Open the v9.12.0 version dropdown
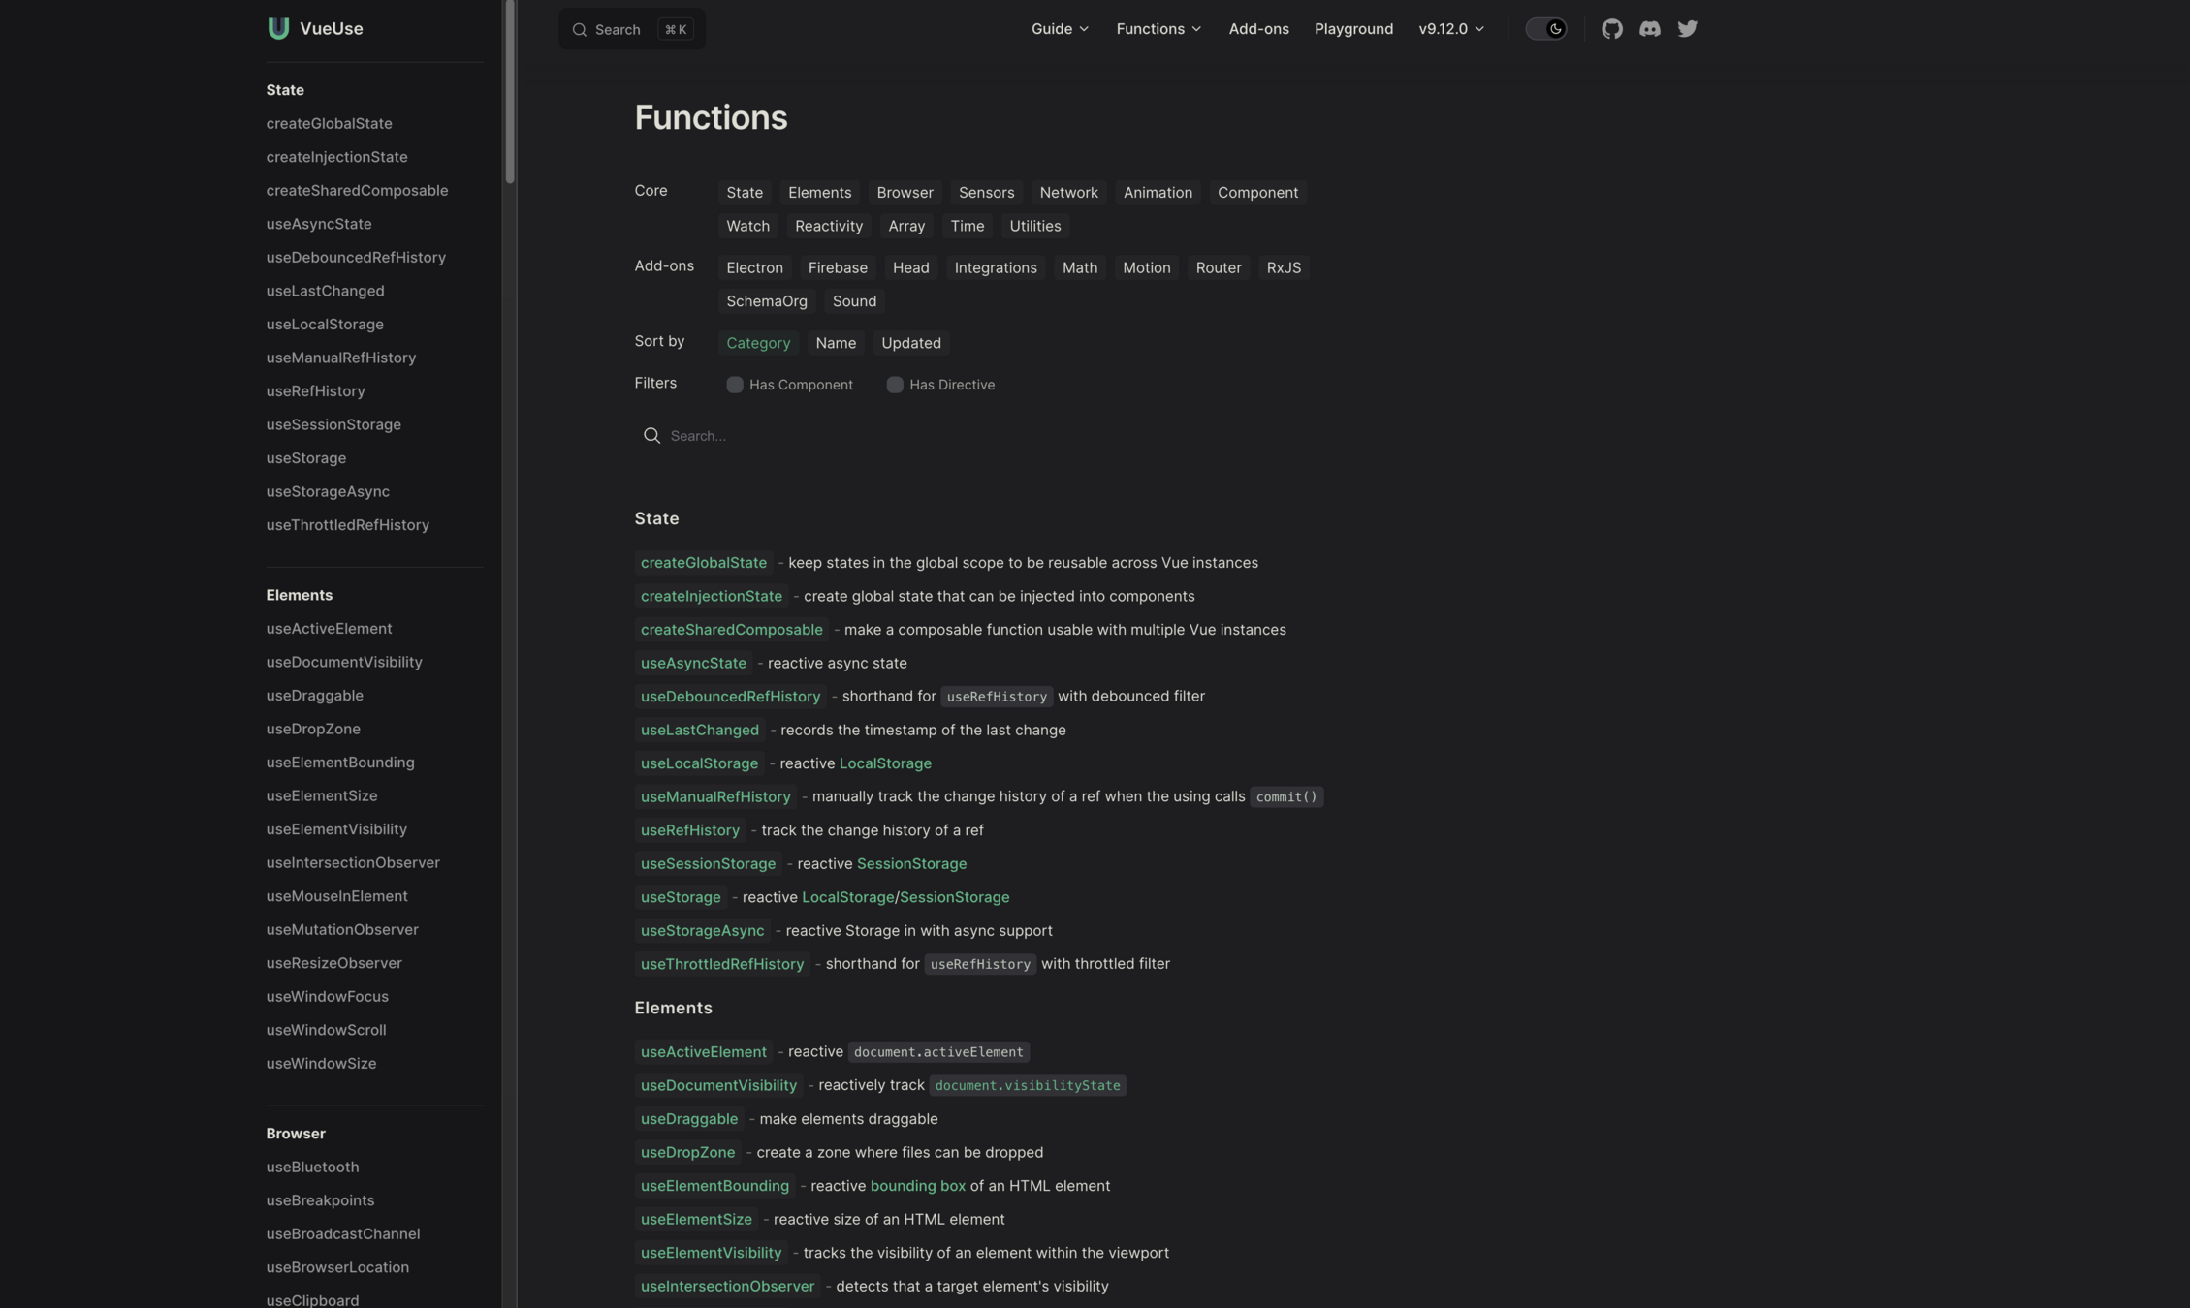Image resolution: width=2190 pixels, height=1308 pixels. point(1451,29)
